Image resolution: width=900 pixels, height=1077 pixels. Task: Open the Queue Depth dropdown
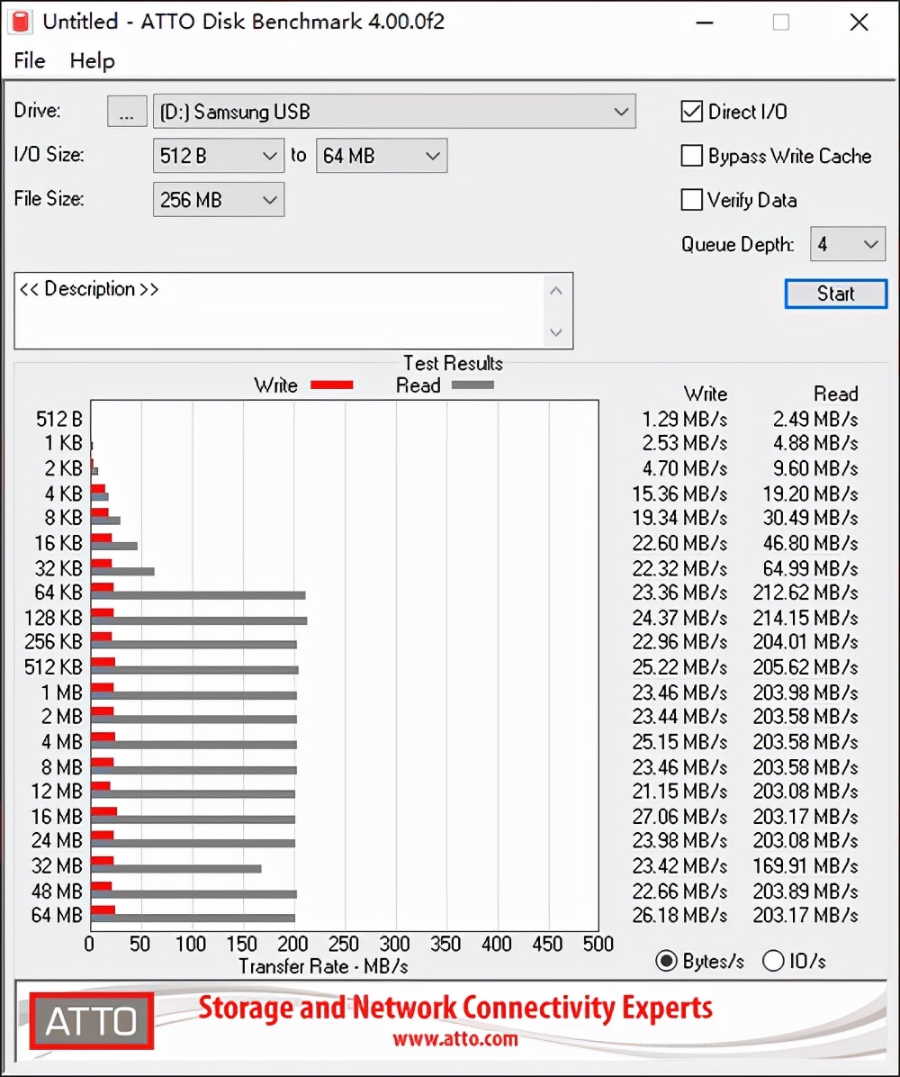tap(848, 244)
